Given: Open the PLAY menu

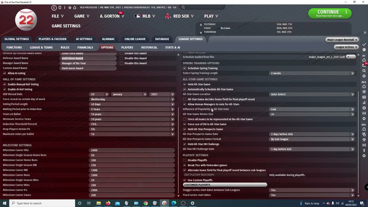Looking at the screenshot, I should (211, 16).
